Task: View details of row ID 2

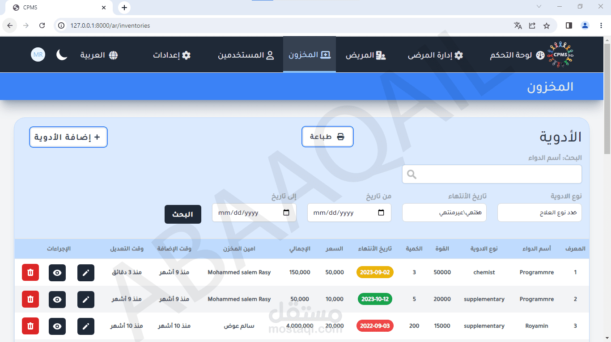Action: pyautogui.click(x=57, y=299)
